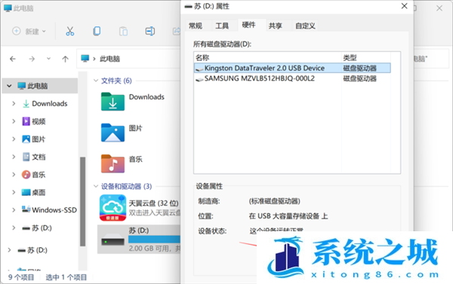Click the Rename icon in the Explorer toolbar
Viewport: 453px width, 284px height.
coord(150,31)
